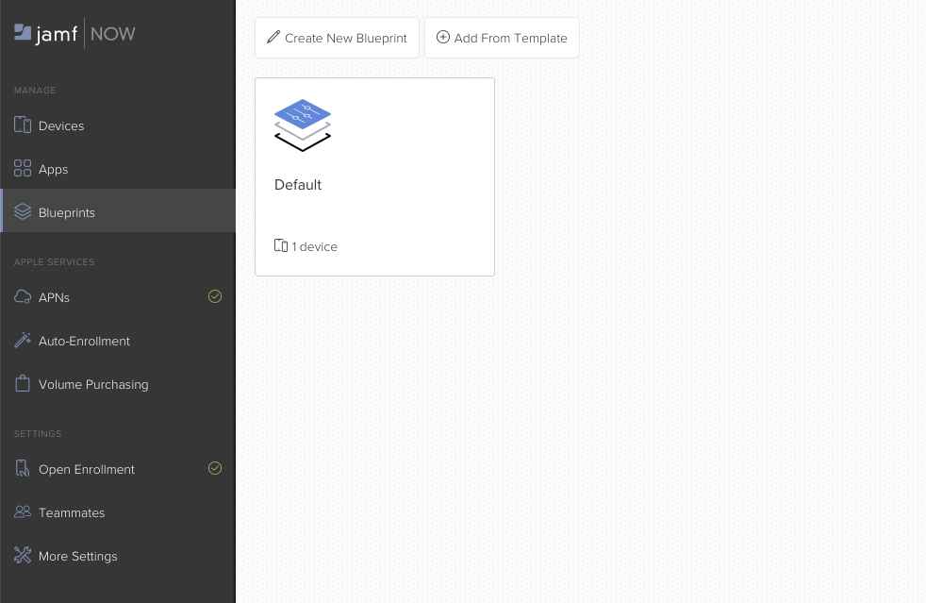Viewport: 926px width, 603px height.
Task: Click the Open Enrollment device icon
Action: [x=23, y=469]
